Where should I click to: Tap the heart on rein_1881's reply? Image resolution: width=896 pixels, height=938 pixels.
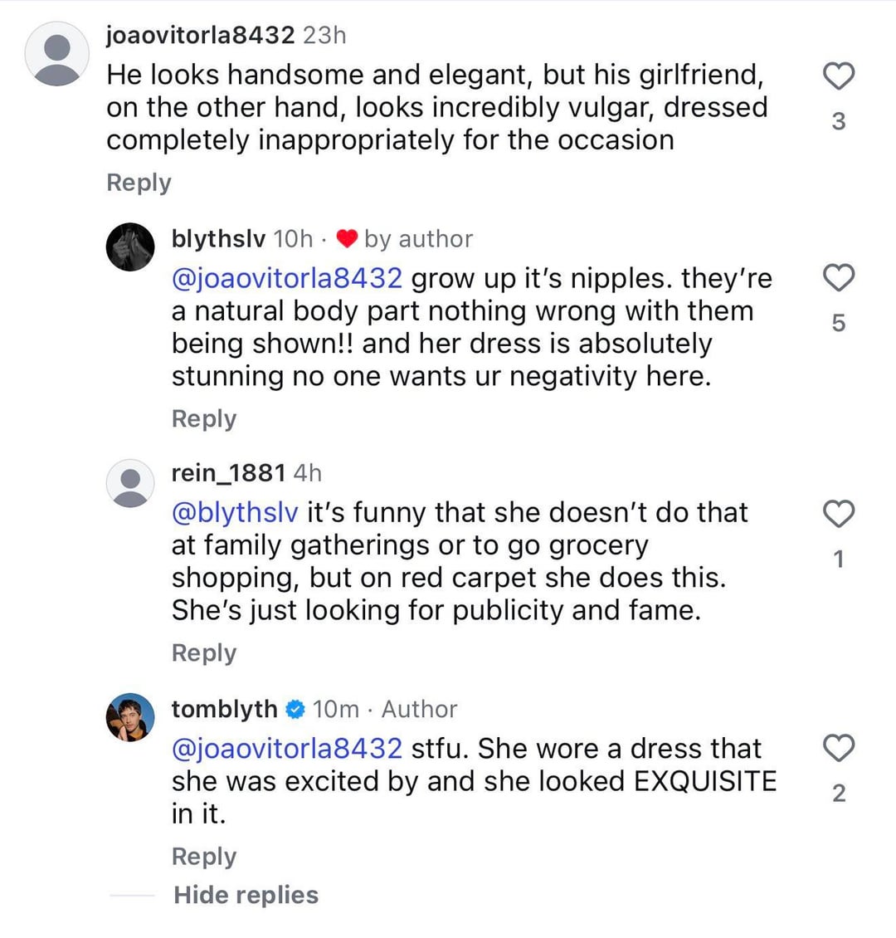pyautogui.click(x=838, y=515)
